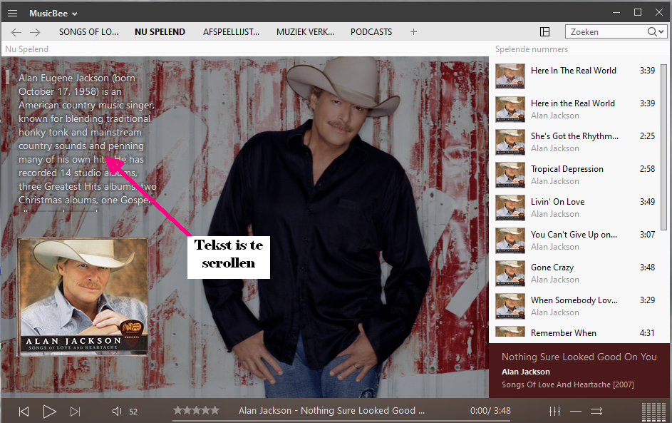Skip to the previous track
This screenshot has width=672, height=423.
[x=24, y=412]
